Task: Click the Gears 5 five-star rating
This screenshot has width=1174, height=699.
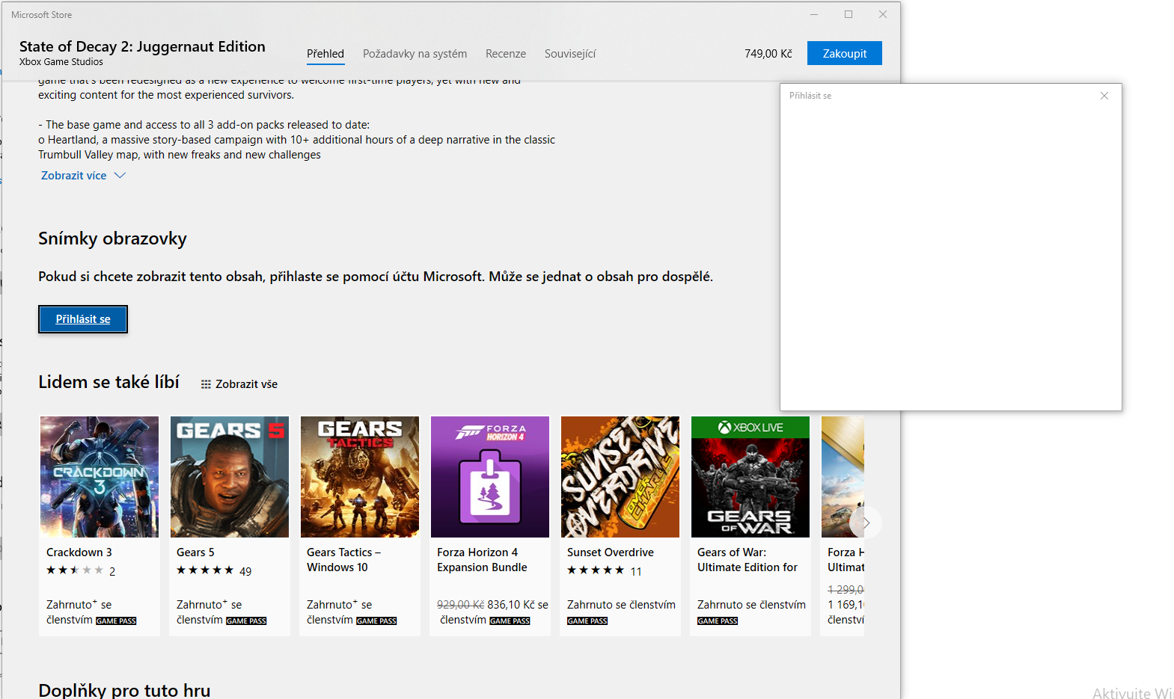Action: pyautogui.click(x=205, y=570)
